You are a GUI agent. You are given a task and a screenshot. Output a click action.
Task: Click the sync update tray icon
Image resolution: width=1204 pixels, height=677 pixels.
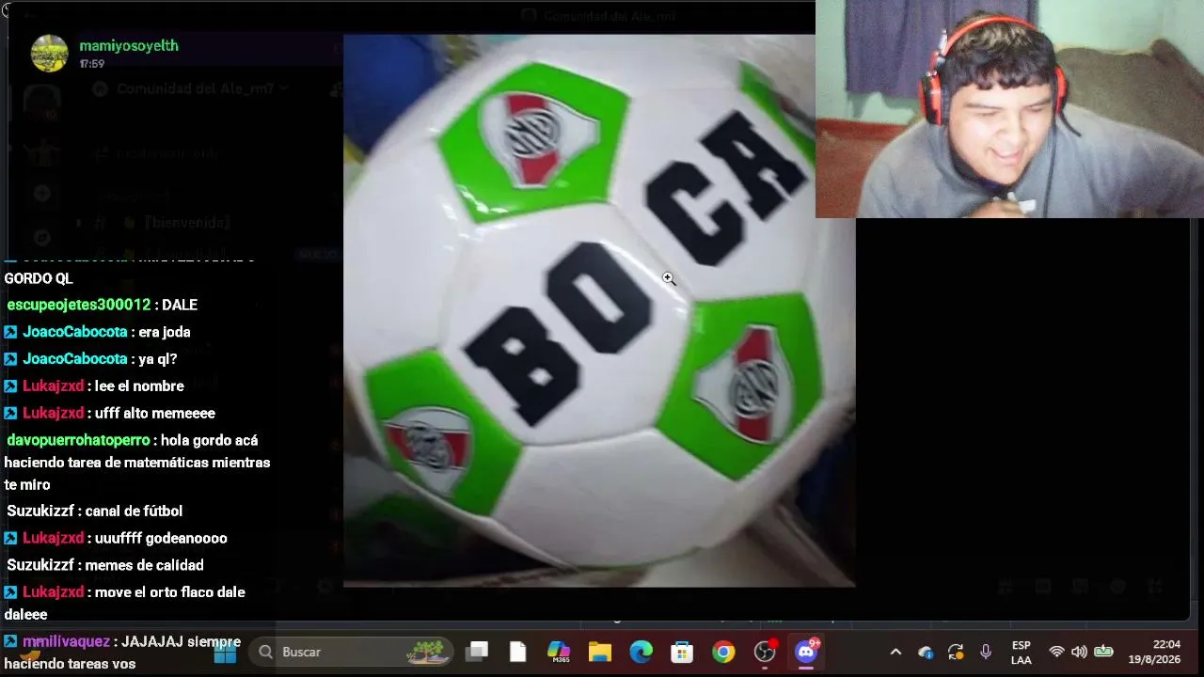tap(956, 652)
